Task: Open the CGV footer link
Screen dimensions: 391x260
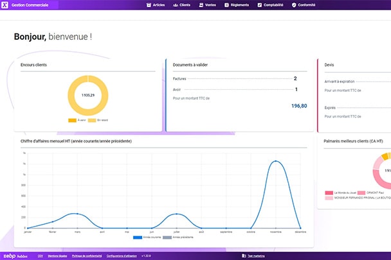Action: tap(41, 256)
